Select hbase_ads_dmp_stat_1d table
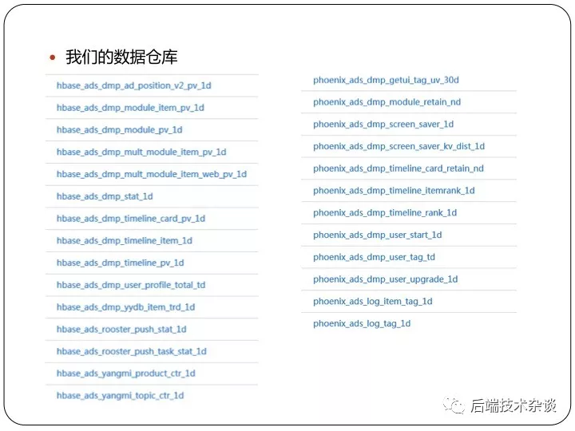Image resolution: width=575 pixels, height=431 pixels. coord(105,196)
